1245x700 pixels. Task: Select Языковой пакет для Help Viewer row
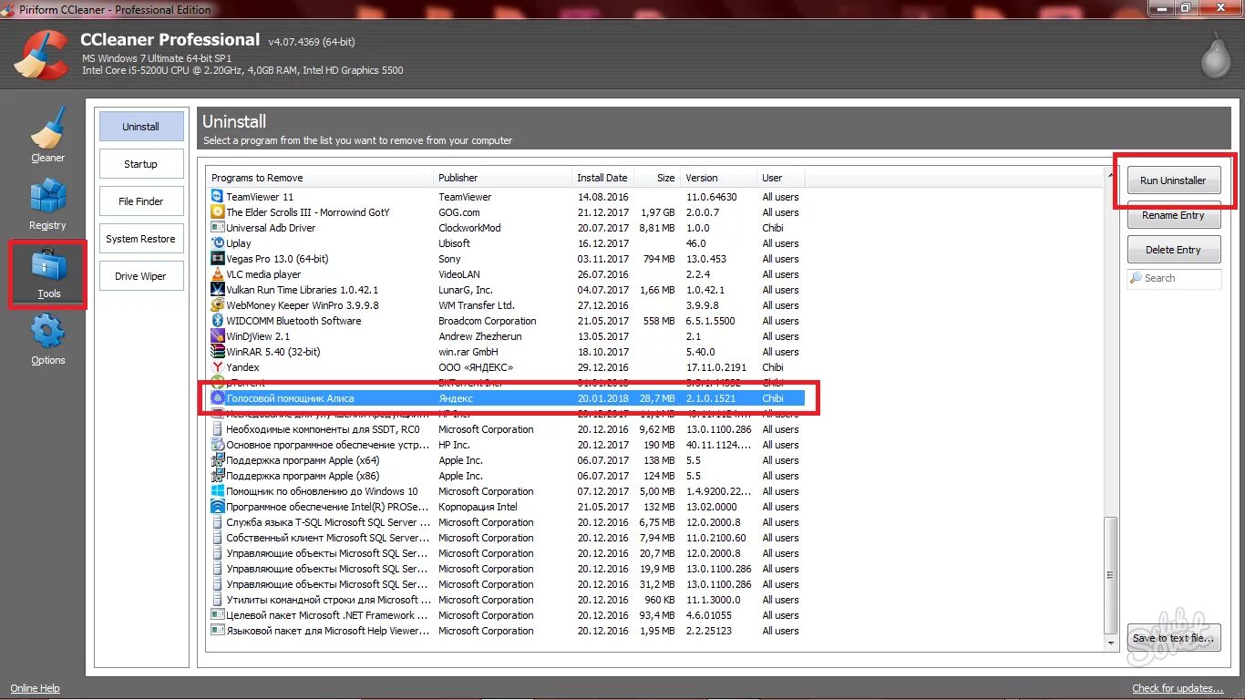click(507, 631)
